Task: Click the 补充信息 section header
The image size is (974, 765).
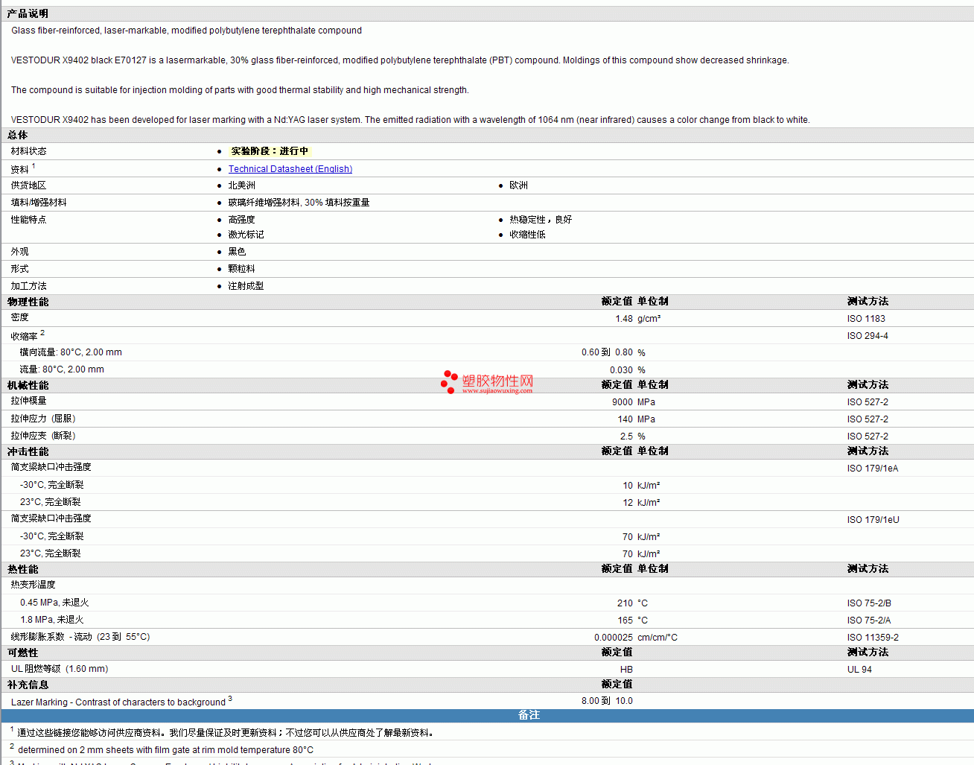Action: [28, 685]
